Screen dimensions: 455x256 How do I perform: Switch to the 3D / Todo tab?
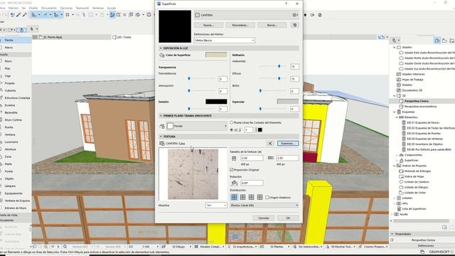point(122,37)
